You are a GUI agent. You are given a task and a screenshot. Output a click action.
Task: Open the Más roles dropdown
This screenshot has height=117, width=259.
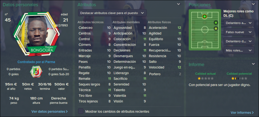(x=239, y=50)
